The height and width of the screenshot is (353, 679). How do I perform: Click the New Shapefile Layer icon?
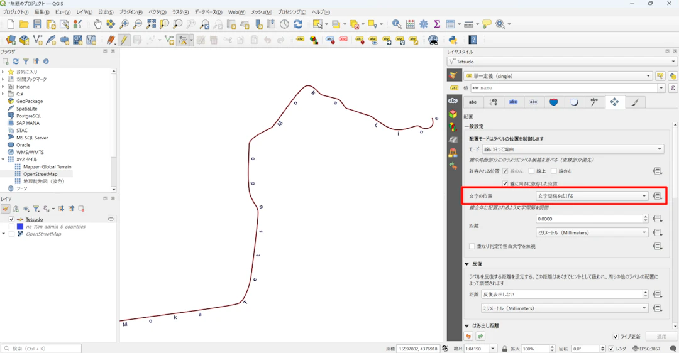pos(38,40)
